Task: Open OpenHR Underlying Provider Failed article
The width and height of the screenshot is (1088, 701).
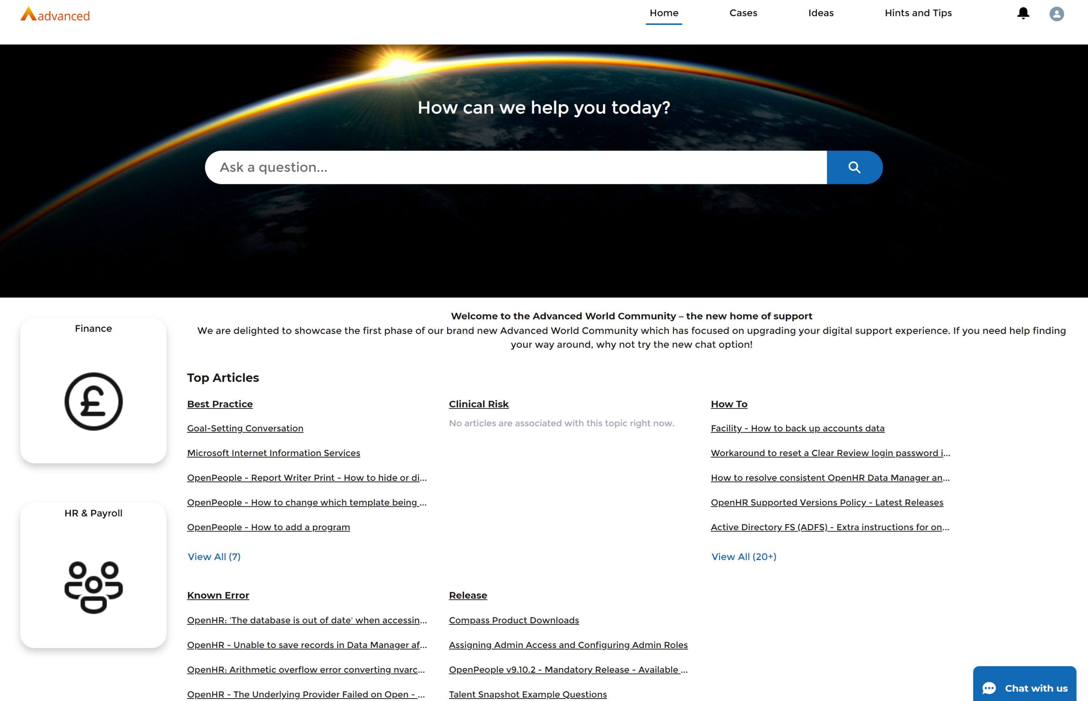Action: pyautogui.click(x=306, y=694)
